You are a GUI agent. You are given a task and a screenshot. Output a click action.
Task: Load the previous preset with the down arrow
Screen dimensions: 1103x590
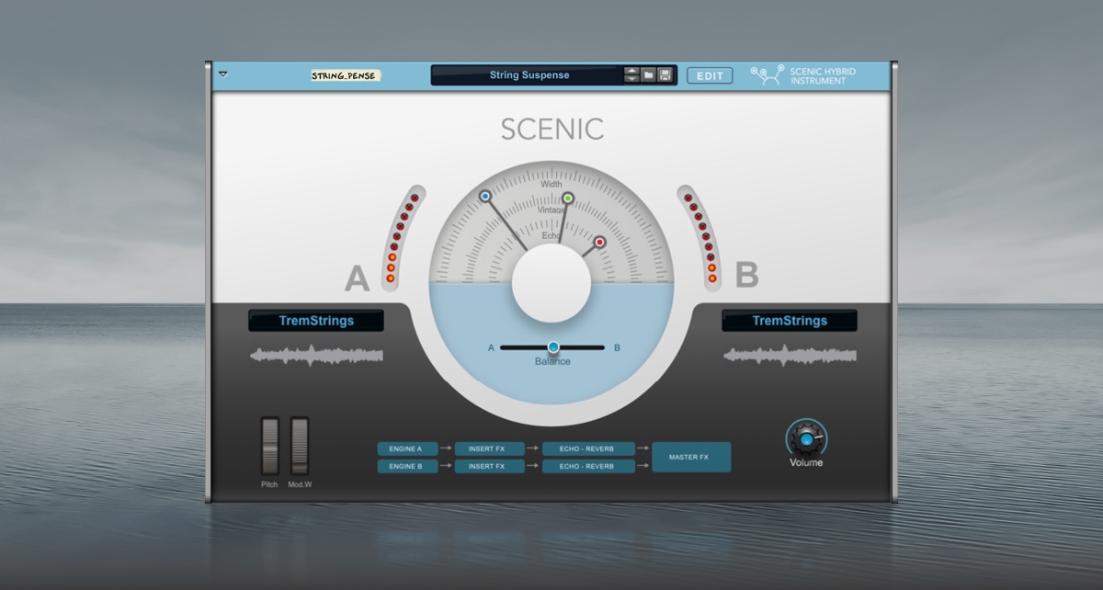[x=631, y=80]
